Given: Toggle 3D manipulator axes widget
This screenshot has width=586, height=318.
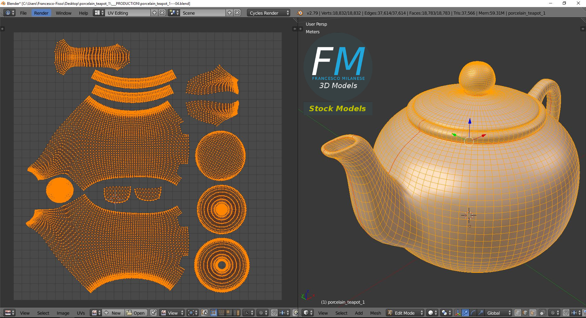Looking at the screenshot, I should [x=458, y=313].
